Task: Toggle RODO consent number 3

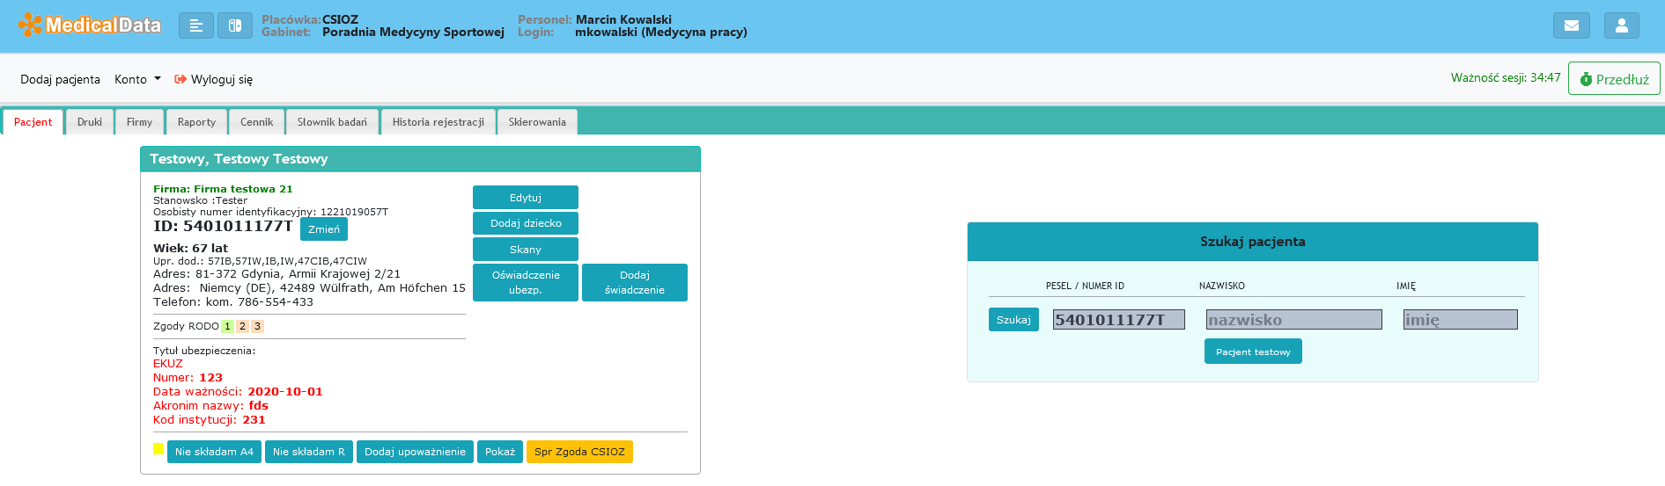Action: tap(257, 326)
